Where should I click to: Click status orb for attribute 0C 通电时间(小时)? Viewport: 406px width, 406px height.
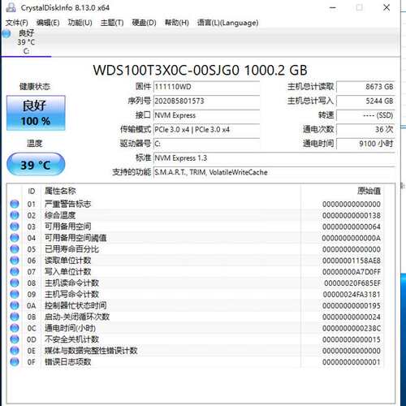(x=15, y=328)
